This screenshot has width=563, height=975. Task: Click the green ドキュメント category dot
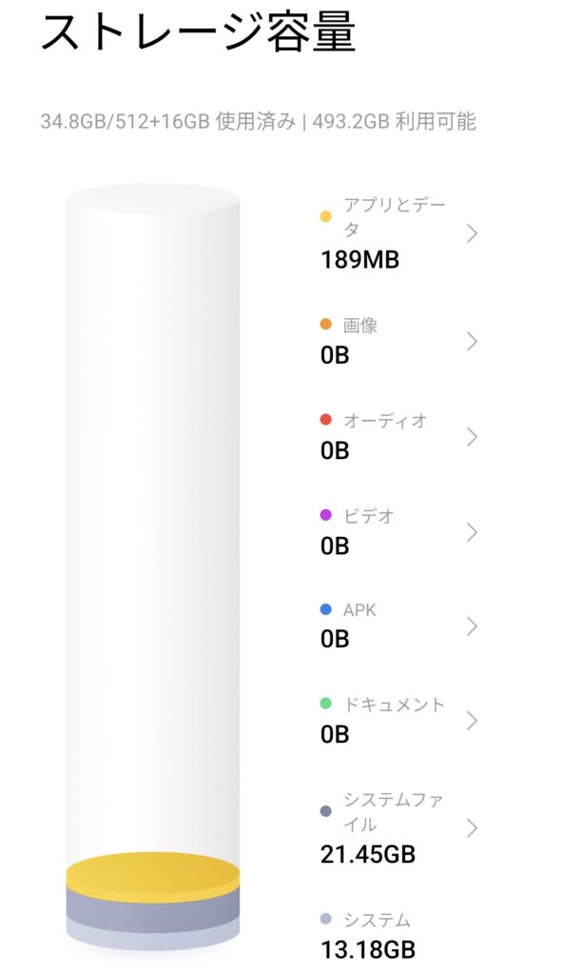click(x=327, y=705)
